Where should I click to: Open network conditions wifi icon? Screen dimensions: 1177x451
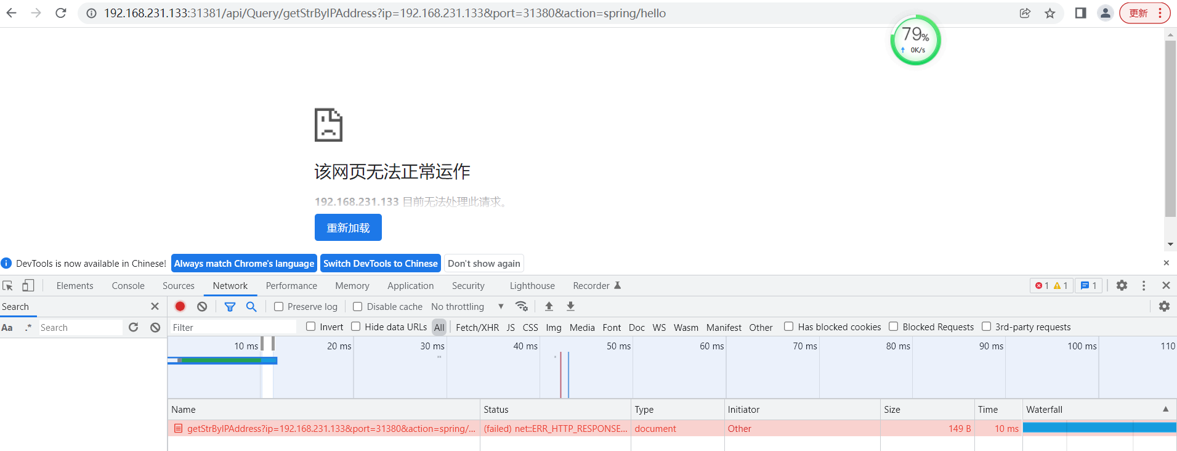(522, 306)
